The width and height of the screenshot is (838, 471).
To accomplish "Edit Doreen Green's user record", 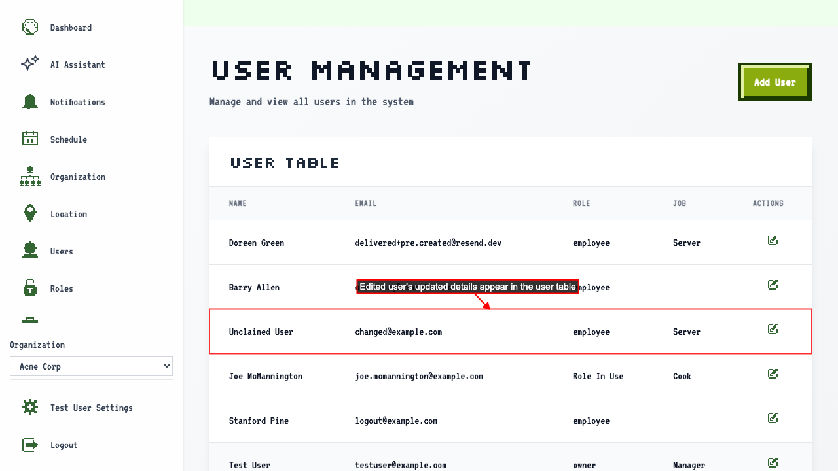I will click(x=773, y=240).
